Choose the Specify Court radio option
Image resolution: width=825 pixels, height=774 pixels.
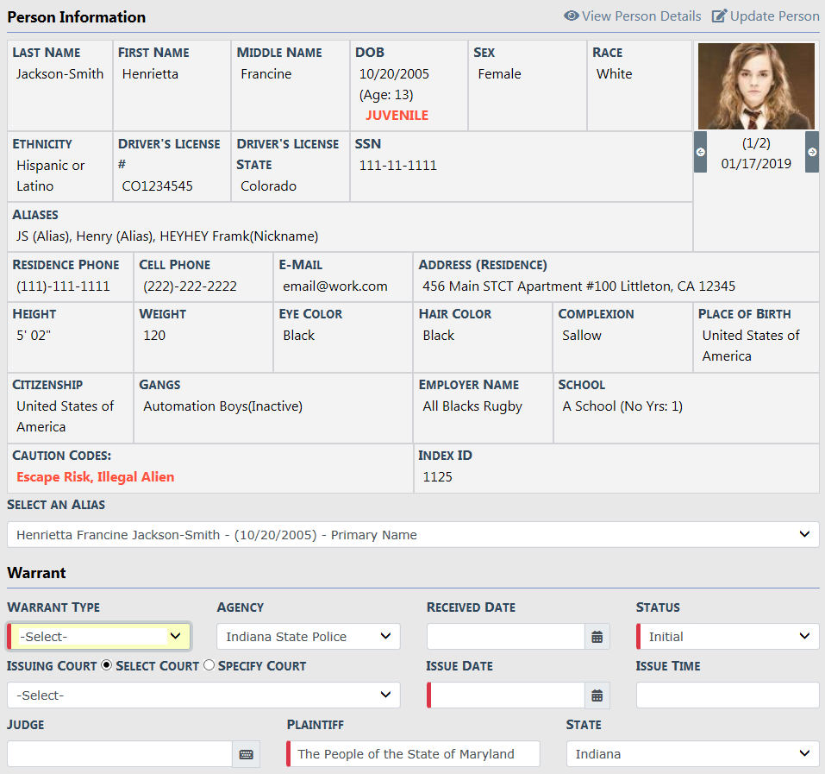tap(209, 666)
